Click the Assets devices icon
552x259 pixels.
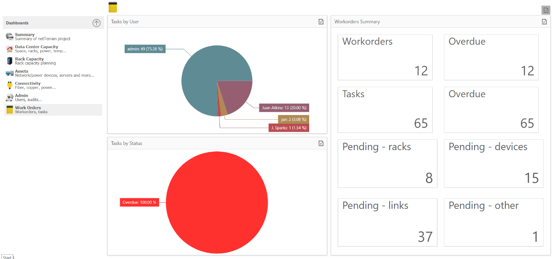(x=10, y=73)
